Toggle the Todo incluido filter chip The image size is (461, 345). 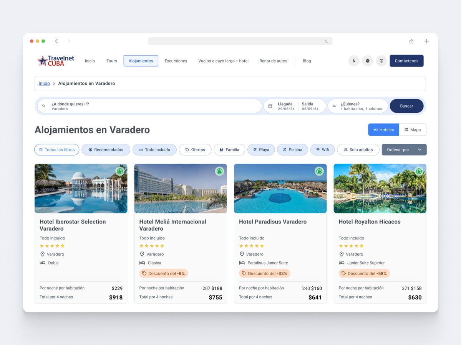click(x=154, y=150)
